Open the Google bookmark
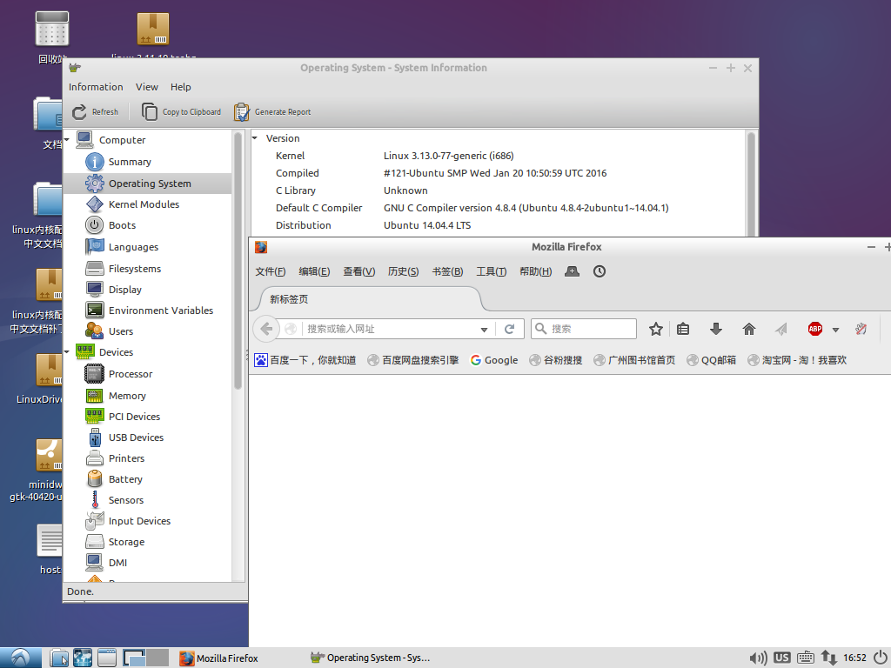Image resolution: width=891 pixels, height=668 pixels. (x=494, y=360)
